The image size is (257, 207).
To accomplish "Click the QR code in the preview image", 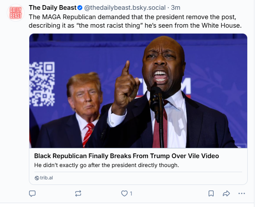I will tap(42, 84).
